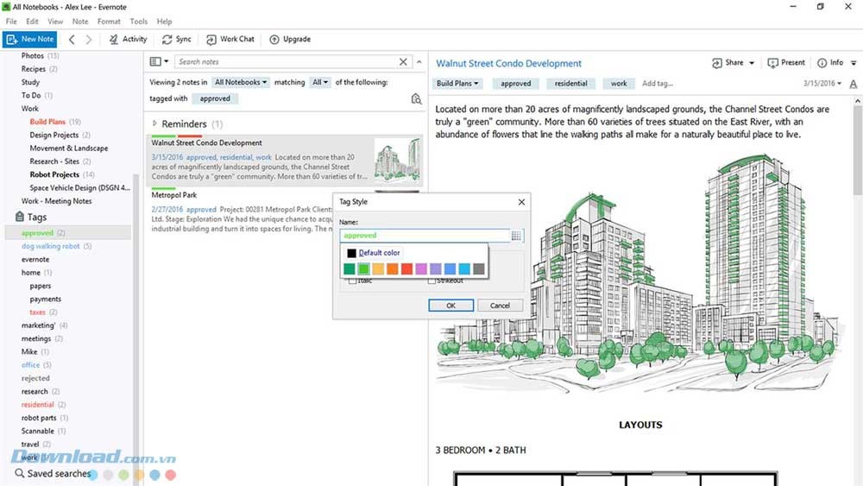Clear the search notes field with X
The image size is (863, 486).
[x=403, y=62]
